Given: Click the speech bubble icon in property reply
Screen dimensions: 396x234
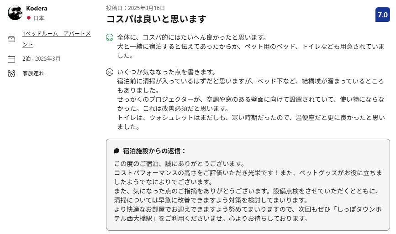Looking at the screenshot, I should click(116, 151).
